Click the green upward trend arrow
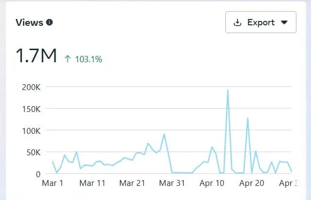The image size is (311, 200). coord(68,59)
